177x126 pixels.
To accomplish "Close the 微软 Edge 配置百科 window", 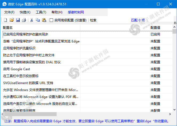I will coord(171,4).
